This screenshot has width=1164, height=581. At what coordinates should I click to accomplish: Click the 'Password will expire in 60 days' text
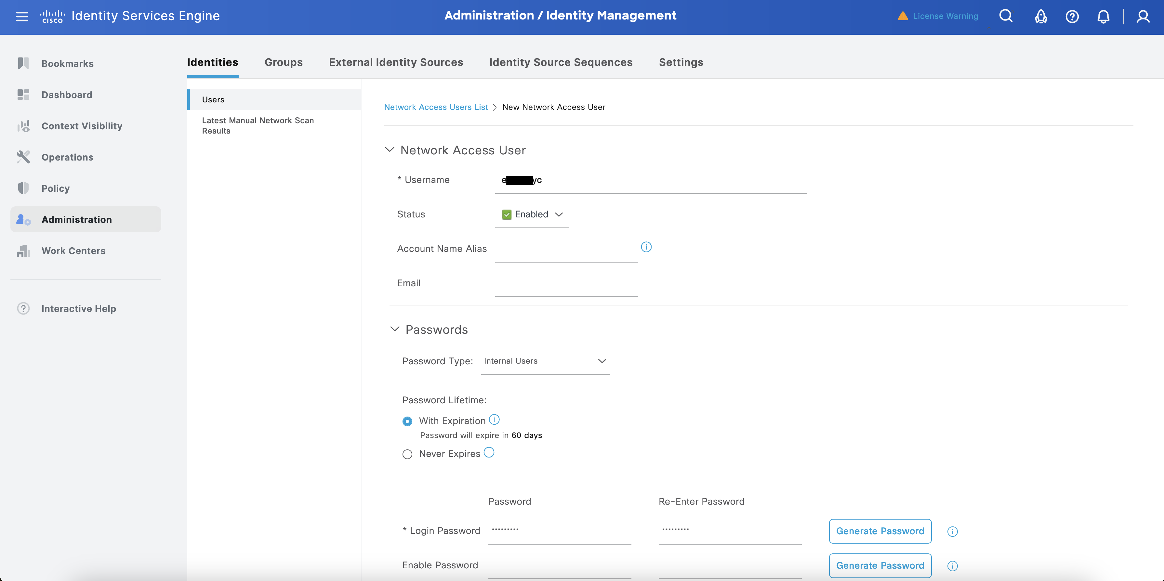(481, 435)
